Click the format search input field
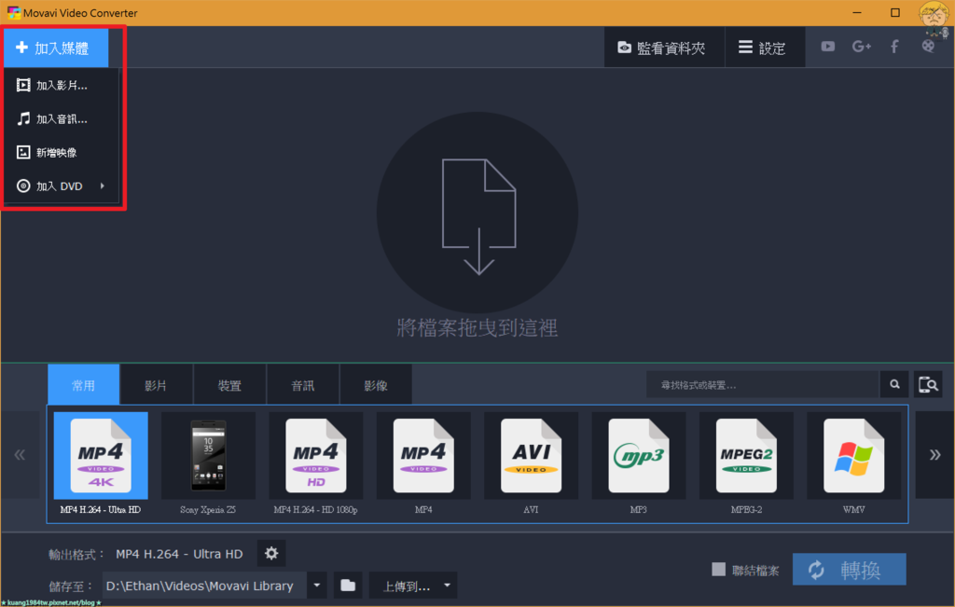Viewport: 955px width, 607px height. point(763,385)
